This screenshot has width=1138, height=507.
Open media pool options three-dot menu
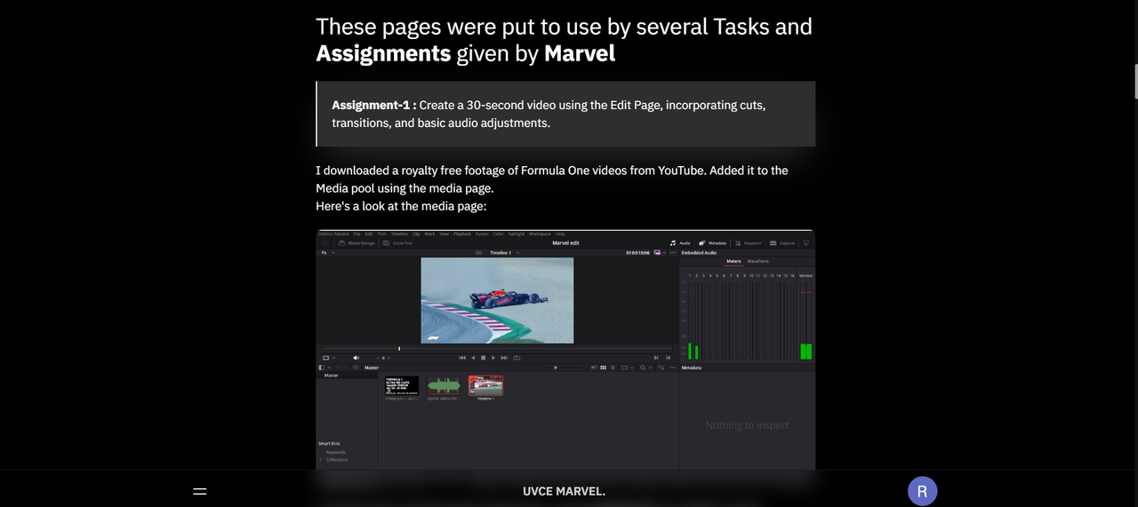click(x=673, y=368)
